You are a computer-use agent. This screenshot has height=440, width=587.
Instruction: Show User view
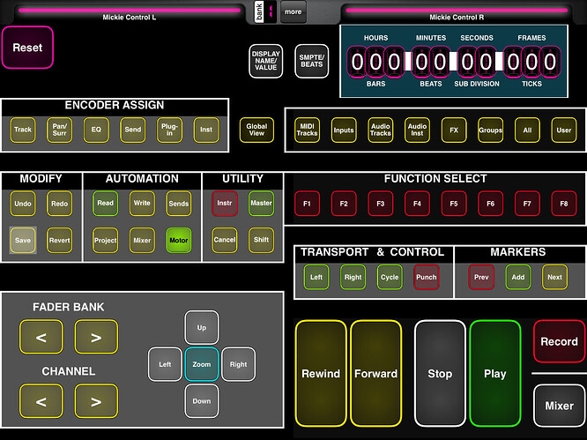click(564, 130)
